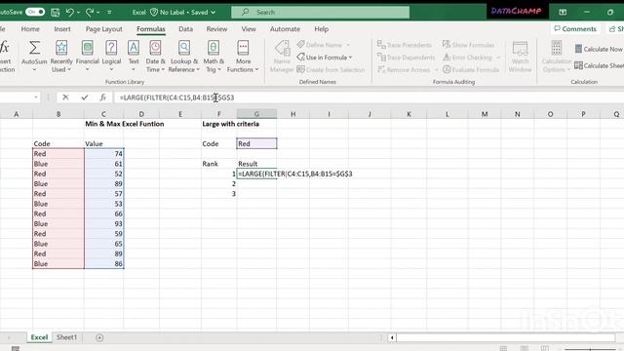The width and height of the screenshot is (624, 351).
Task: Go to the Review tab
Action: (x=216, y=29)
